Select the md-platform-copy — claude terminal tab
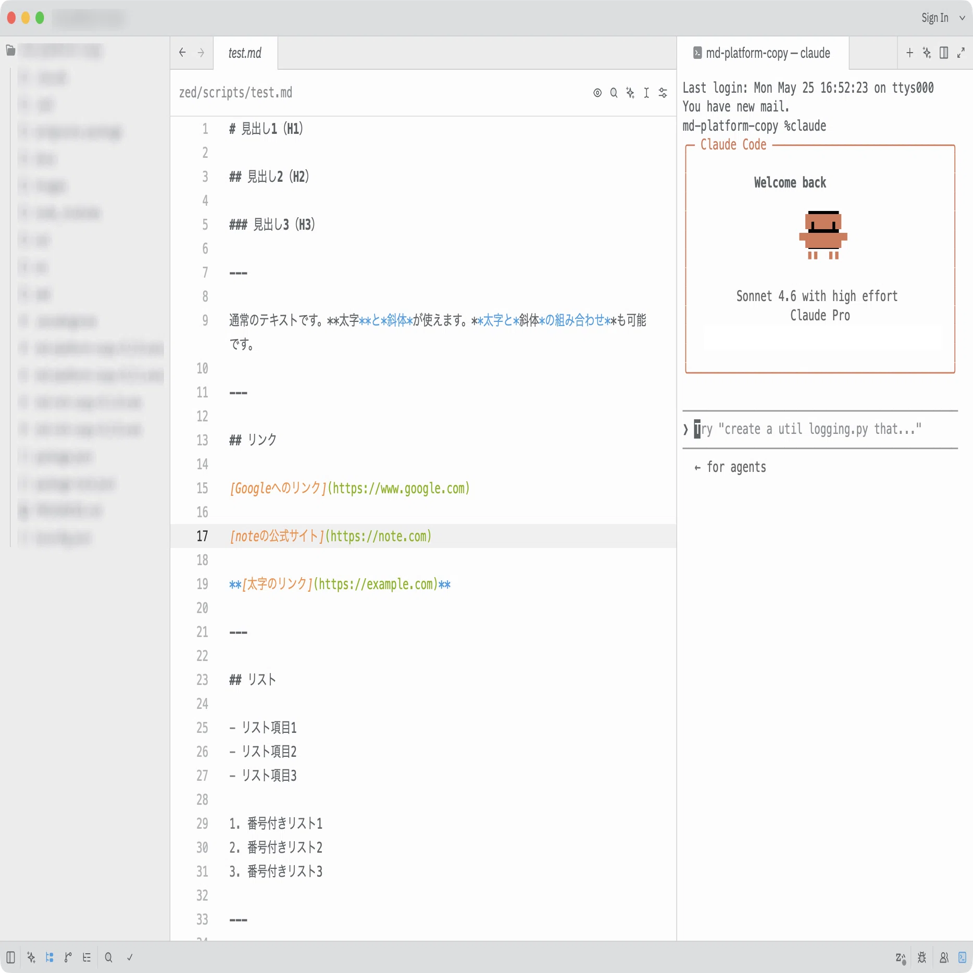The width and height of the screenshot is (973, 973). pos(763,53)
